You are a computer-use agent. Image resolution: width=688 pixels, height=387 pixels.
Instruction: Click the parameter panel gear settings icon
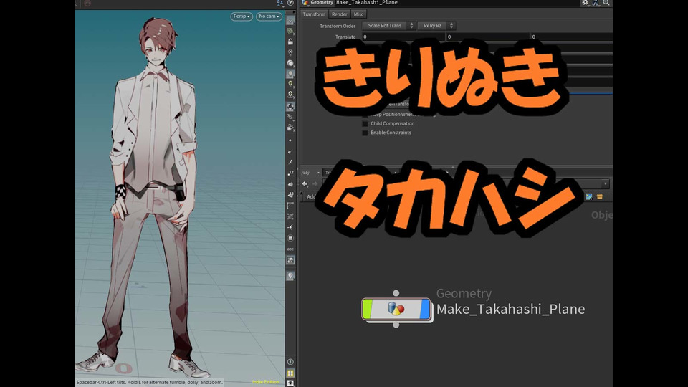pos(586,3)
